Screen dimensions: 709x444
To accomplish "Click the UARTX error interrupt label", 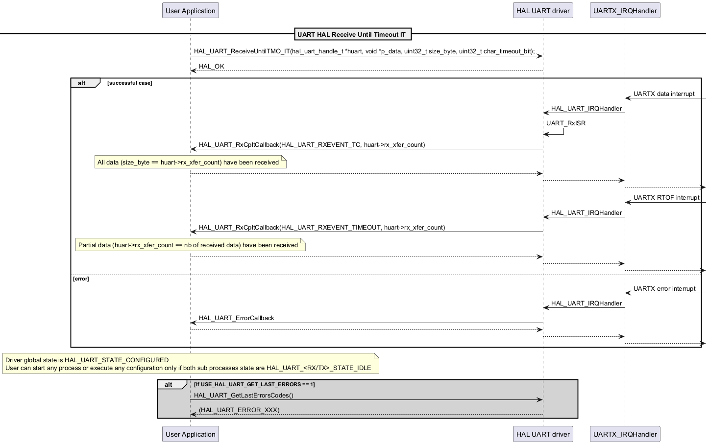I will coord(664,289).
